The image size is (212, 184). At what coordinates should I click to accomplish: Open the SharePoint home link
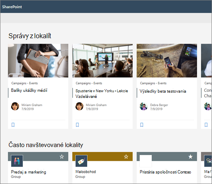click(x=12, y=7)
